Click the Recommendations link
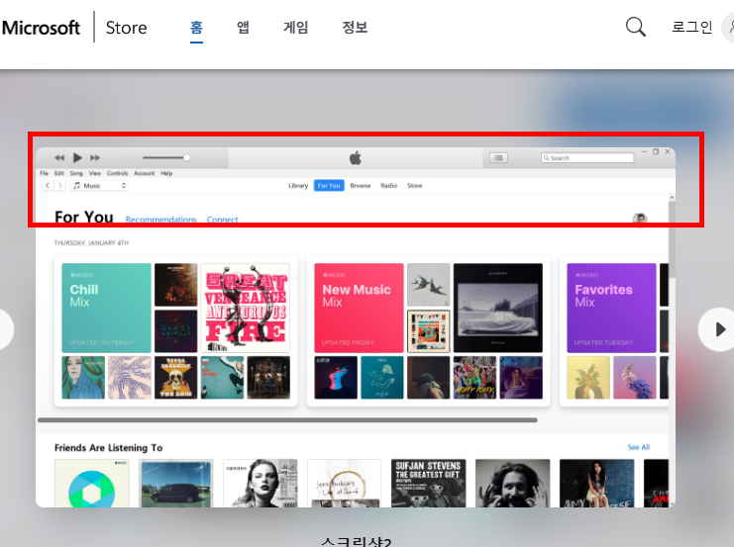734x547 pixels. coord(161,220)
